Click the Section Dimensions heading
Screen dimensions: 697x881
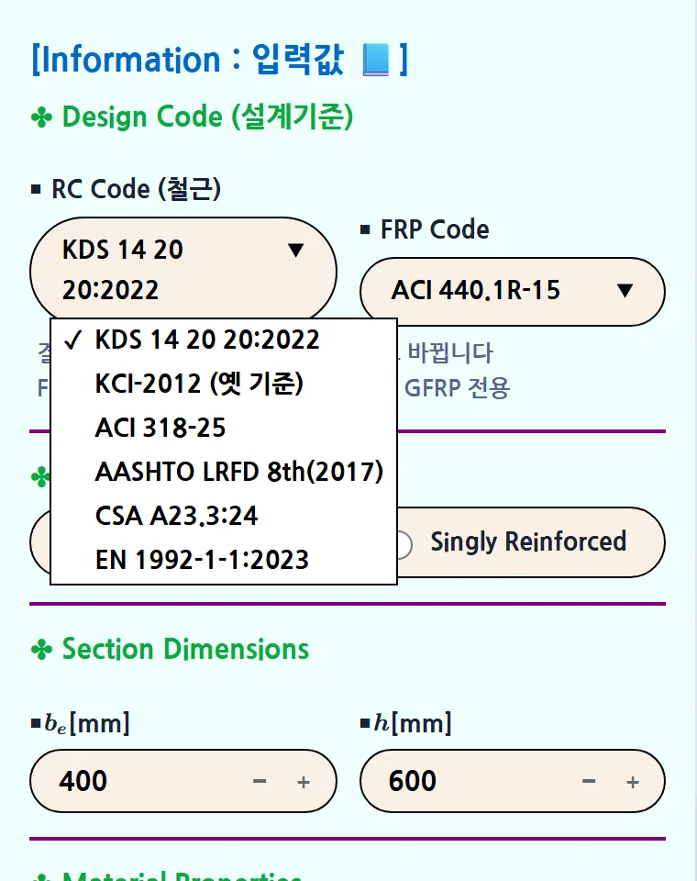185,649
